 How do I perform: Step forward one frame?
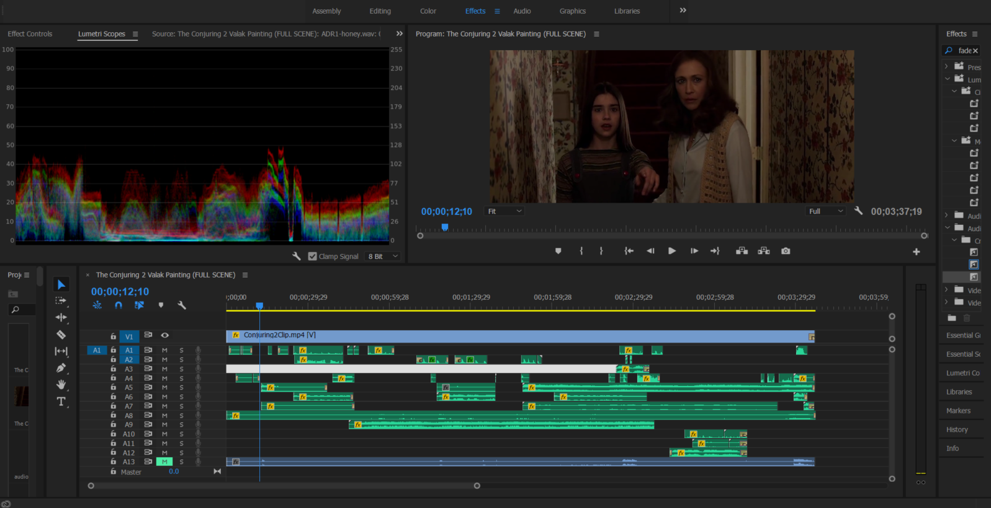coord(694,251)
